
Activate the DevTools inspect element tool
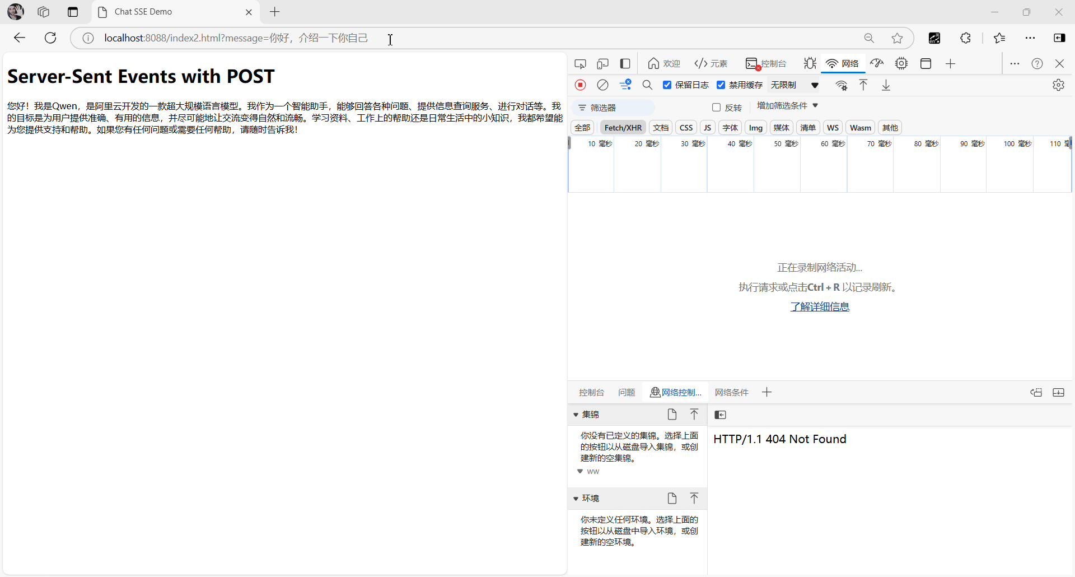pos(580,64)
